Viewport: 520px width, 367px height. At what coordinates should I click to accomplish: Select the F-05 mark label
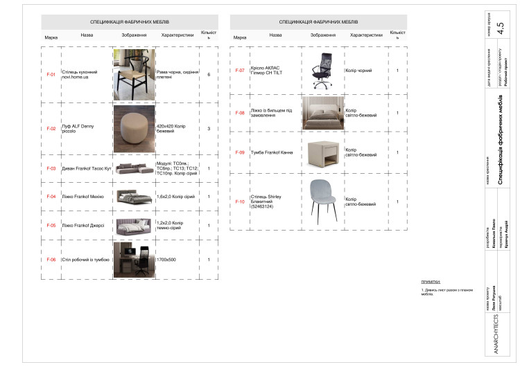pyautogui.click(x=51, y=225)
